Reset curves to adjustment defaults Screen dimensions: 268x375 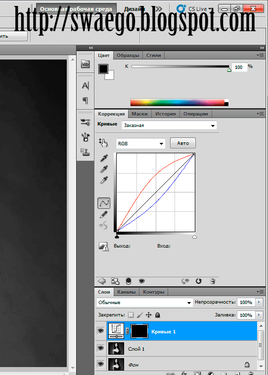coord(199,281)
